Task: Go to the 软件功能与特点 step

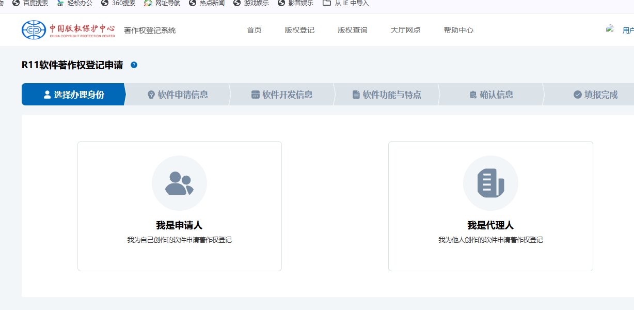Action: [387, 95]
